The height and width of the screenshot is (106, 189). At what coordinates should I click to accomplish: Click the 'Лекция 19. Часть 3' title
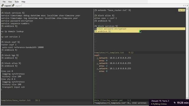160,101
